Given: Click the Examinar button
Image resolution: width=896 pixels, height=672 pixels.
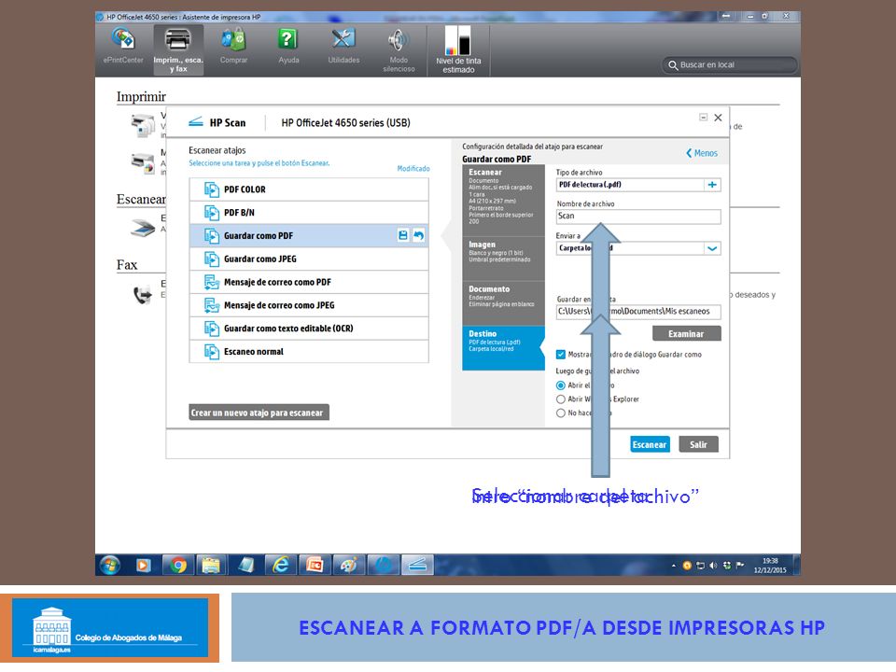Looking at the screenshot, I should (686, 334).
